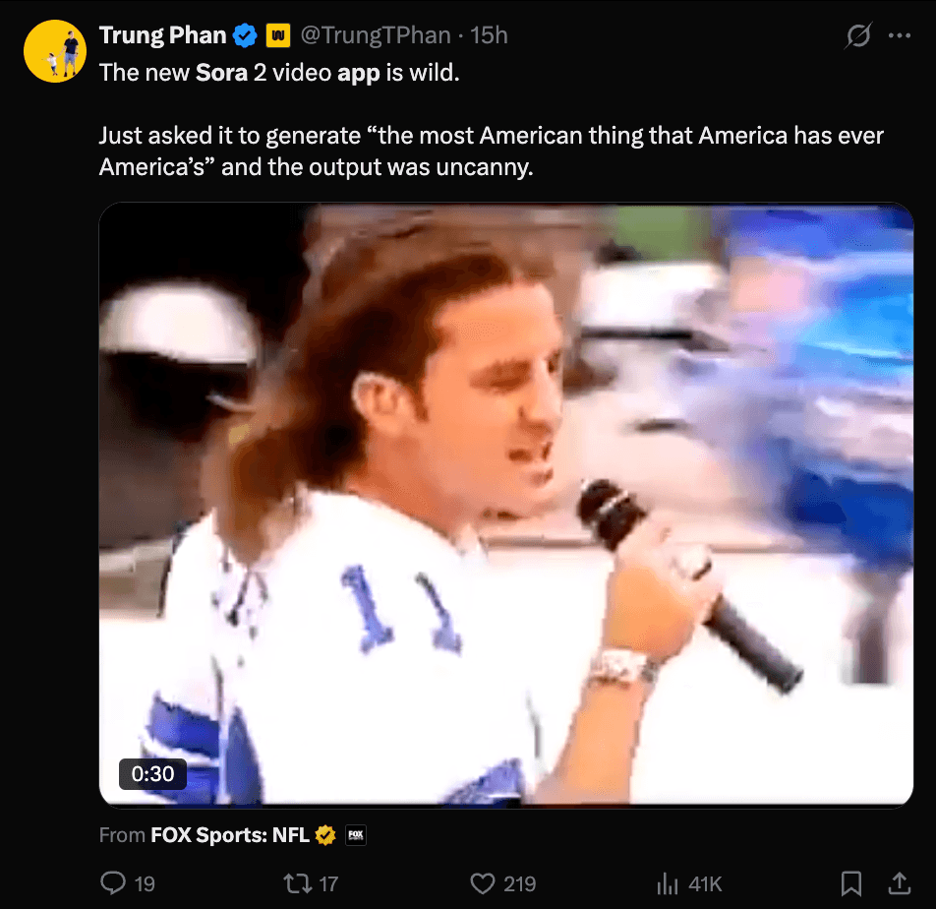The width and height of the screenshot is (936, 909).
Task: Click the yellow affiliation badge near the name
Action: 278,36
